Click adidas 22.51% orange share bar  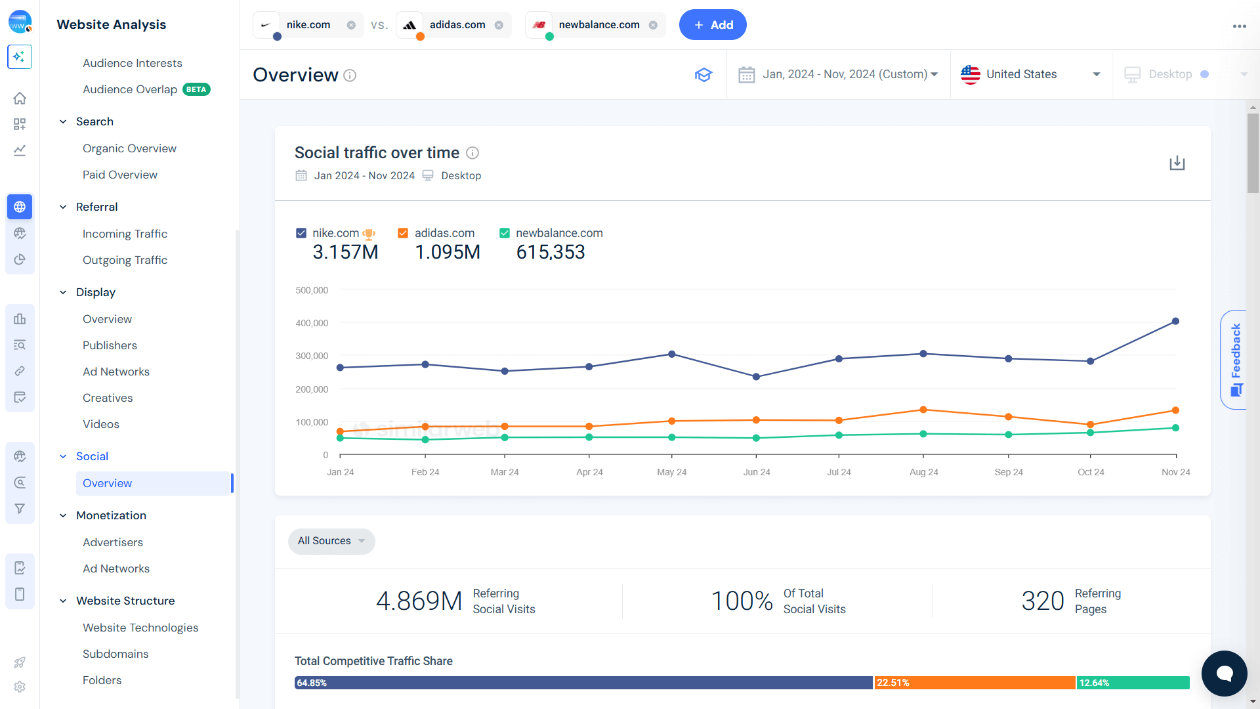pos(975,683)
